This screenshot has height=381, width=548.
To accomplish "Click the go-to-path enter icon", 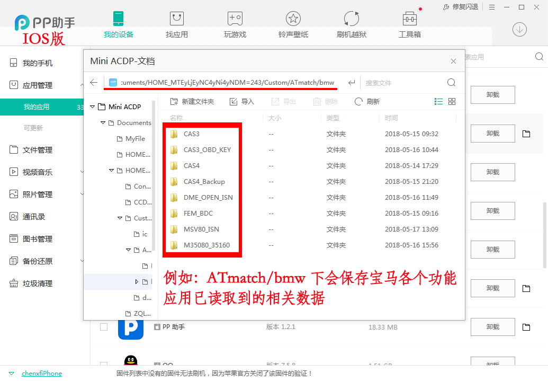I will [x=352, y=83].
